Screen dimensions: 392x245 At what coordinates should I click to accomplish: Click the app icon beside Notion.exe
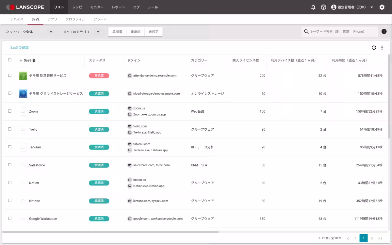(x=130, y=186)
